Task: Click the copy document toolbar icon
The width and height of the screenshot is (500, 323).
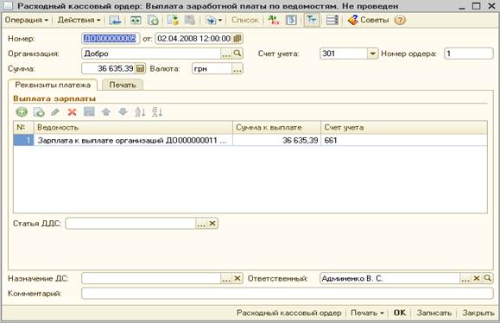Action: tap(153, 20)
